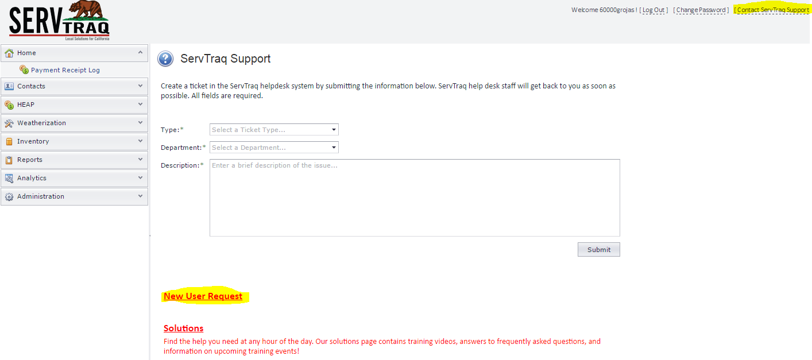Open the Solutions link
This screenshot has width=812, height=360.
[x=184, y=328]
